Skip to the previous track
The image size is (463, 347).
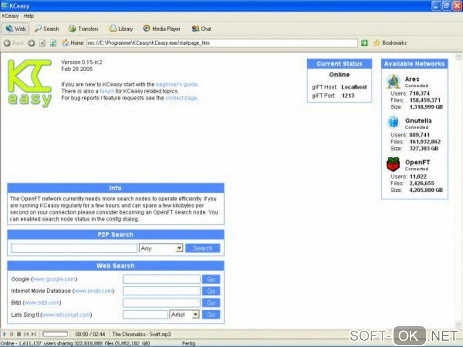pyautogui.click(x=26, y=334)
